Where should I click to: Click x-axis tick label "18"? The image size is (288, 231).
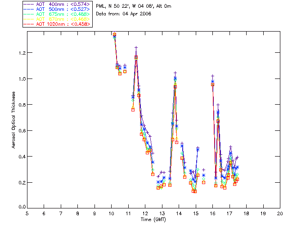tap(246, 213)
